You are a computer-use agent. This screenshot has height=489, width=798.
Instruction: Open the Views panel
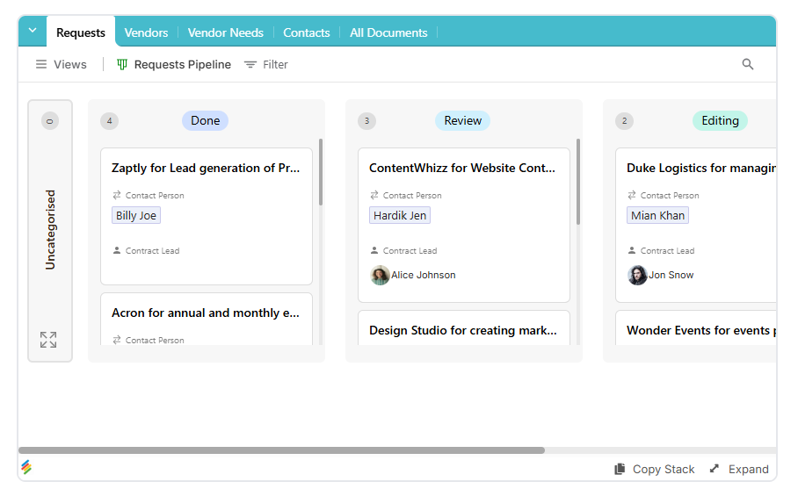tap(61, 65)
